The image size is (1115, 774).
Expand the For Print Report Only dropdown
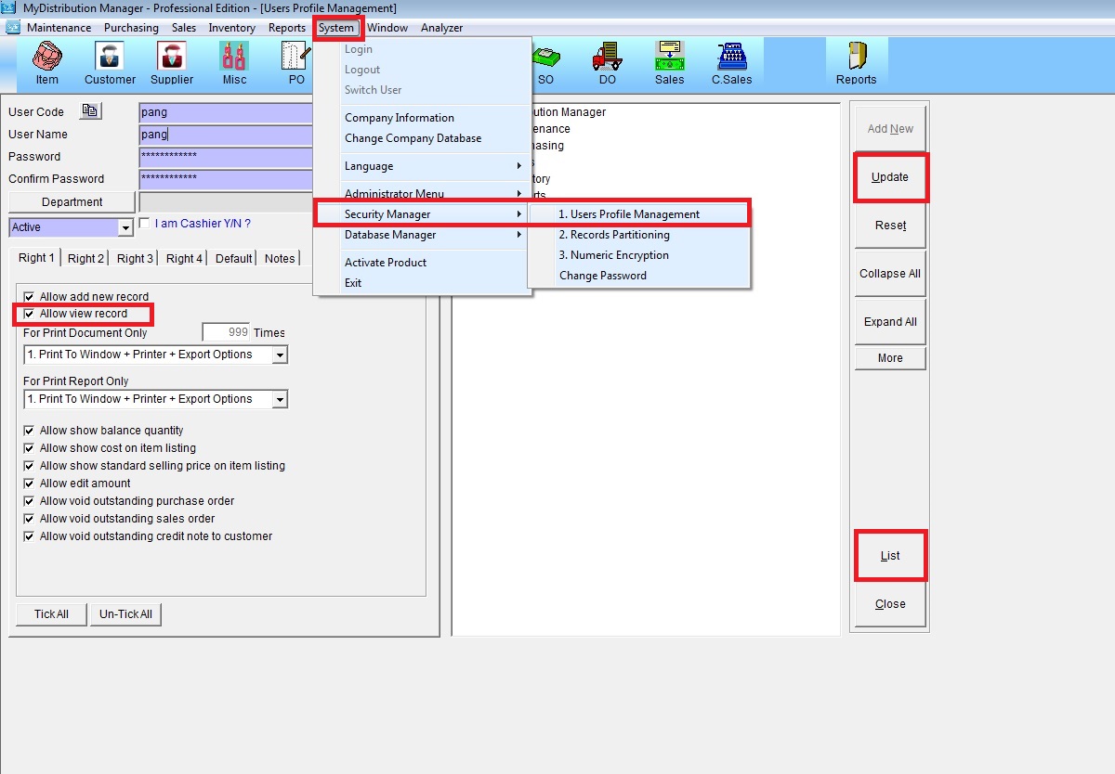280,399
